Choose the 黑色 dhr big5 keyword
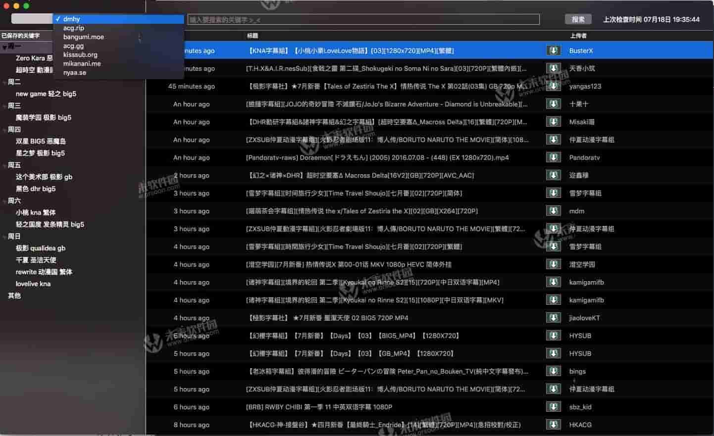The width and height of the screenshot is (714, 436). pos(36,189)
